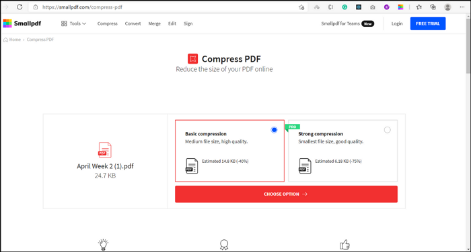Screen dimensions: 471x252
Task: Open the Convert menu item
Action: (133, 23)
